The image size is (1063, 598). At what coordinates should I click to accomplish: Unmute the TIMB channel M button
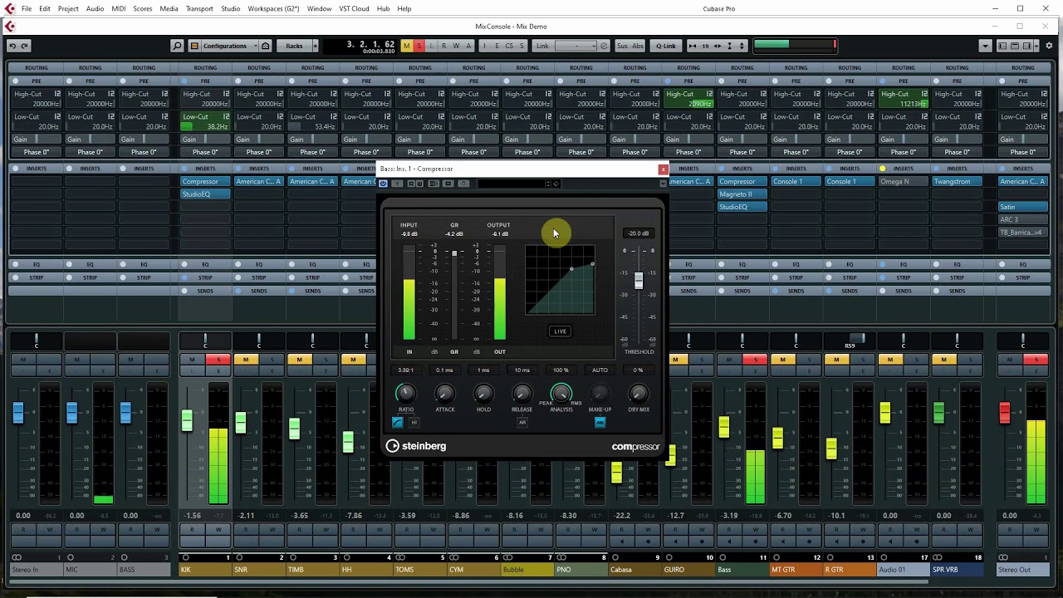[299, 360]
